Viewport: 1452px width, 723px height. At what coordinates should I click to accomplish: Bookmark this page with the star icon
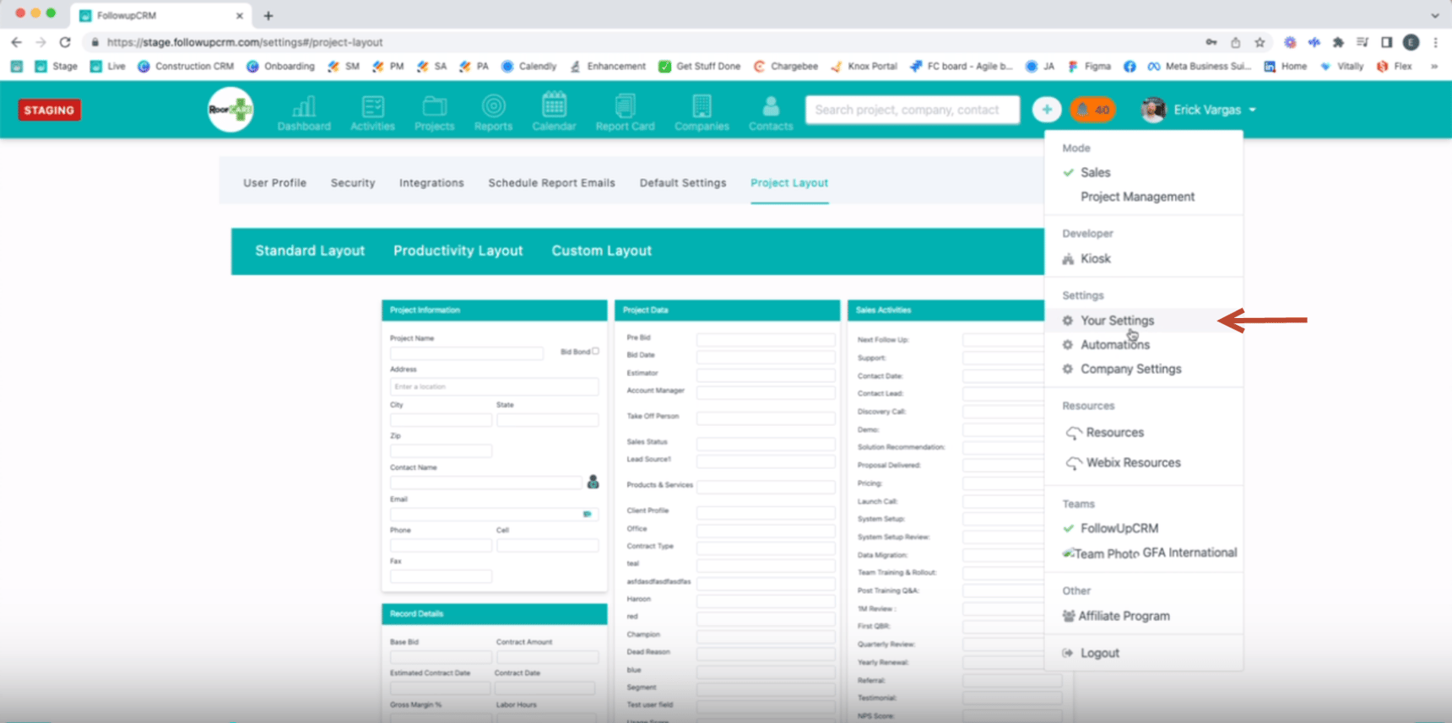pos(1260,42)
